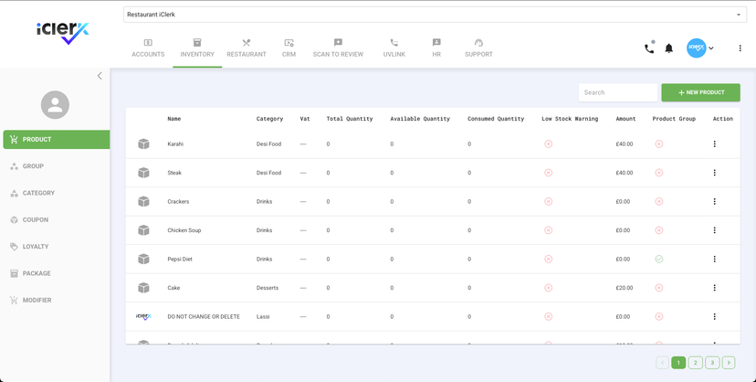Toggle Pepsi Diet product group status

point(658,260)
